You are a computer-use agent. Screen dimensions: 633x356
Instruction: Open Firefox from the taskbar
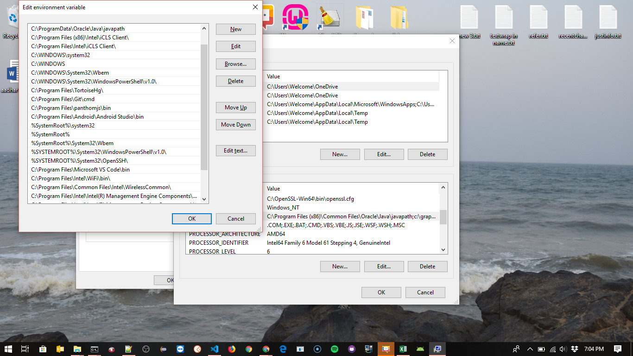pos(232,349)
